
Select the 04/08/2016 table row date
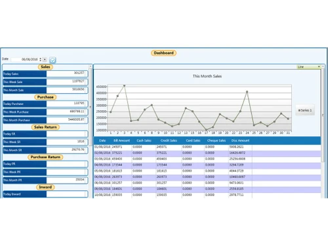pos(102,165)
